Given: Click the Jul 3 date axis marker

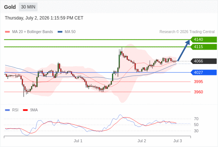Looking at the screenshot, I should point(178,141).
